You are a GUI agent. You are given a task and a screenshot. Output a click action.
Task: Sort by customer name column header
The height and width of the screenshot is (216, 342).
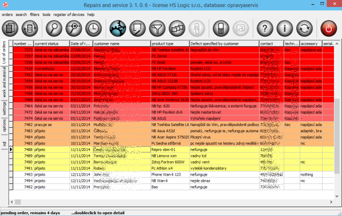click(x=122, y=44)
